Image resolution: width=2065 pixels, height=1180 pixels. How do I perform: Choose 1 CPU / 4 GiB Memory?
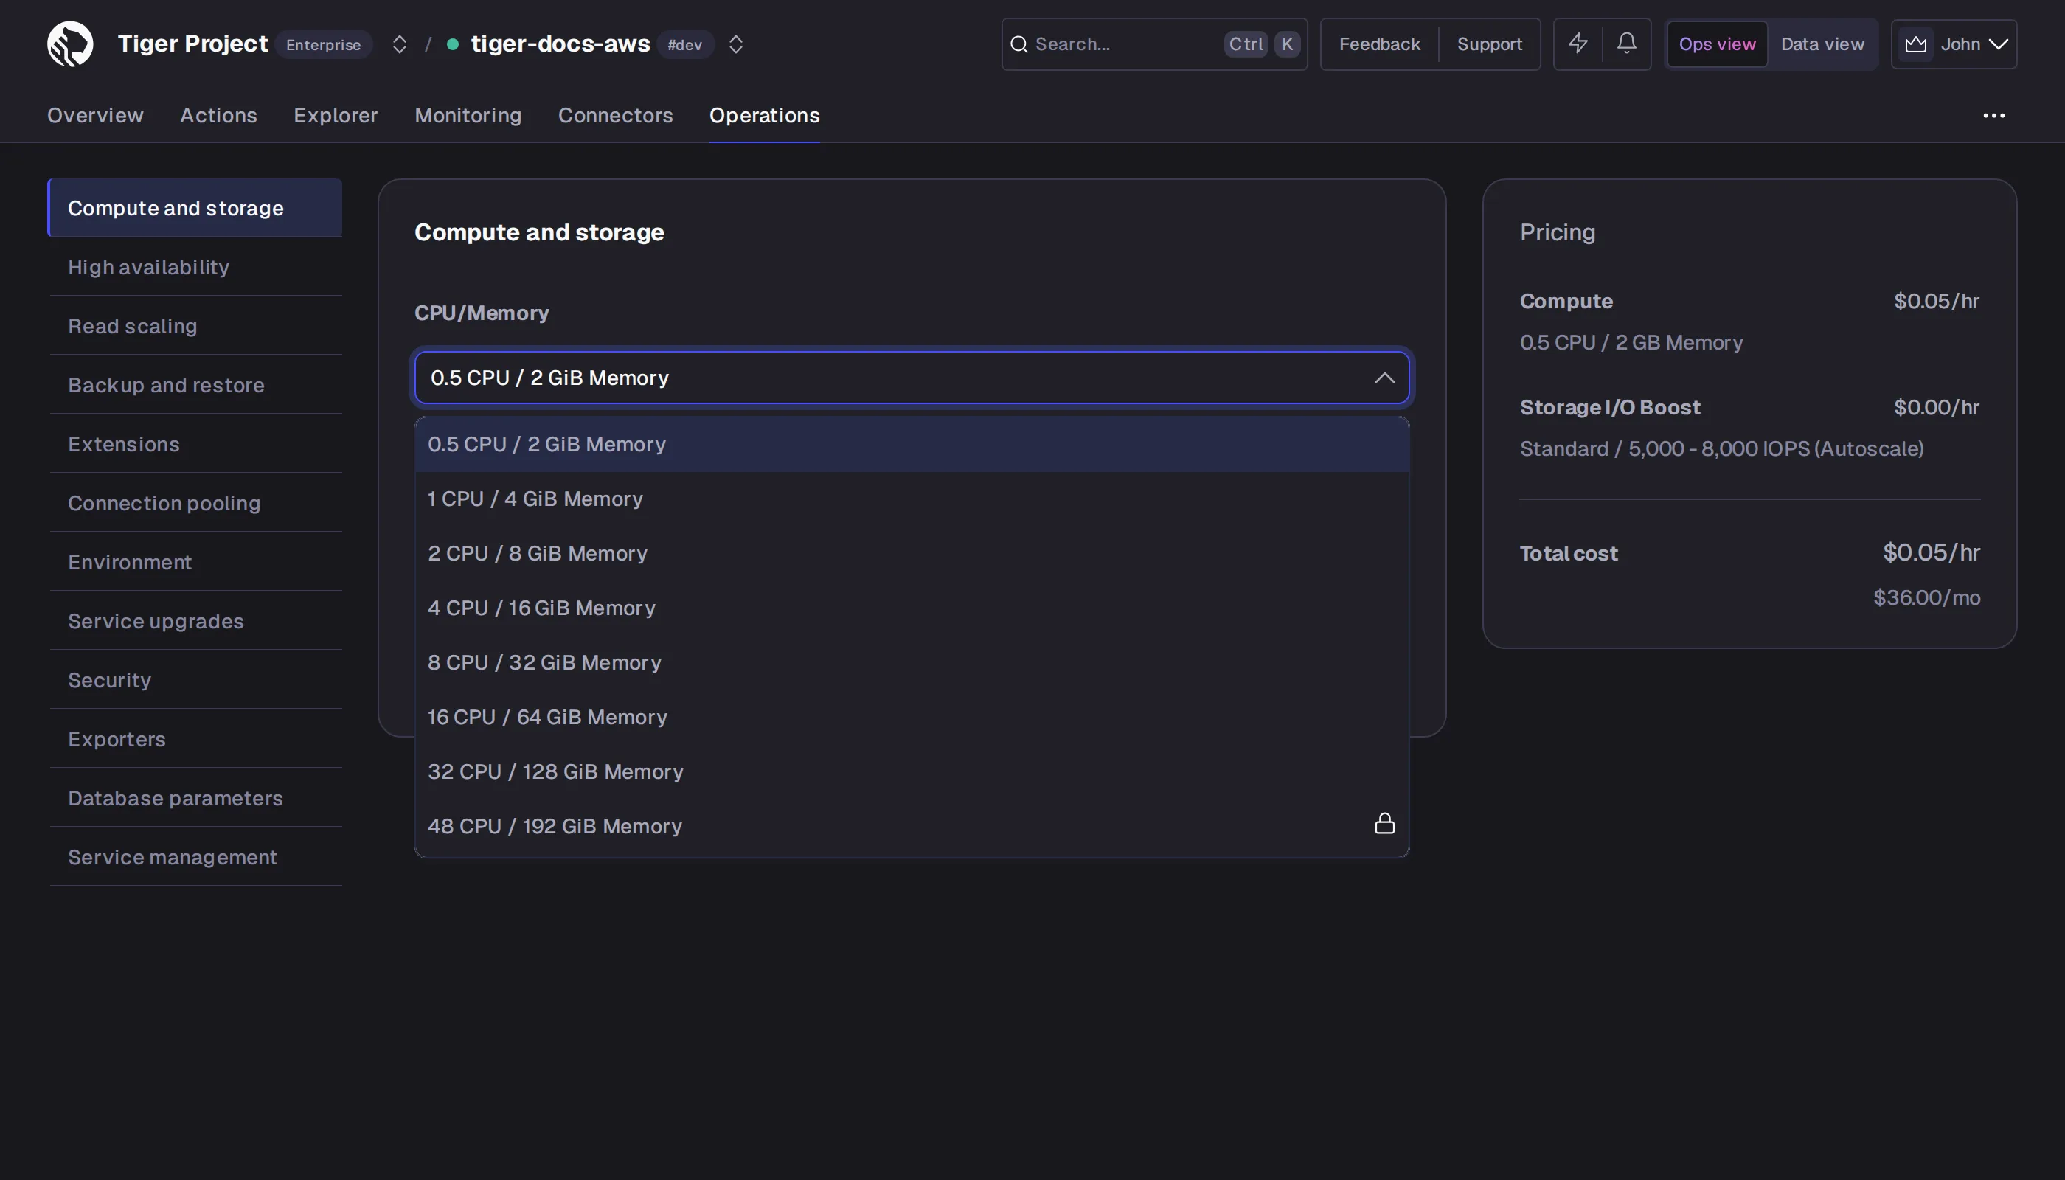[912, 499]
